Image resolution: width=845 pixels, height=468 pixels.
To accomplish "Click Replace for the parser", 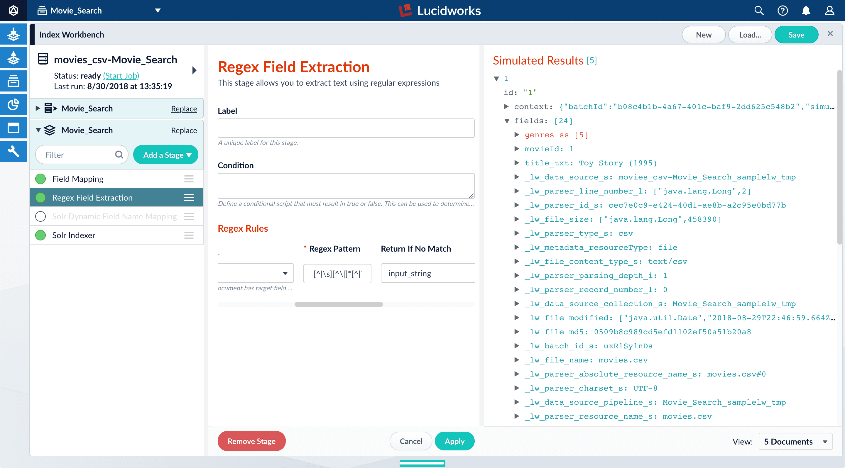I will tap(184, 108).
